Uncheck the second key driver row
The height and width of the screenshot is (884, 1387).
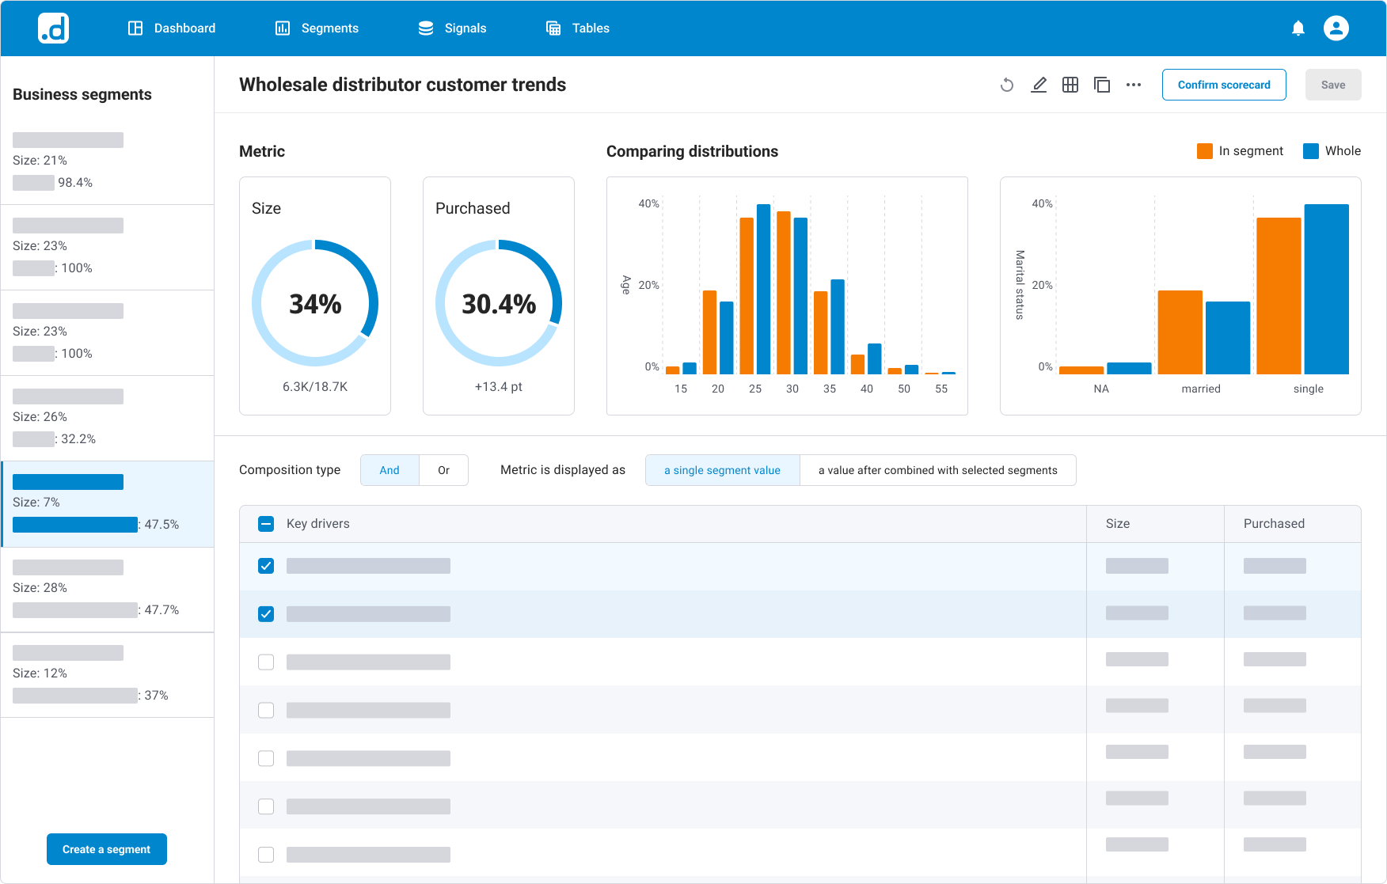266,614
